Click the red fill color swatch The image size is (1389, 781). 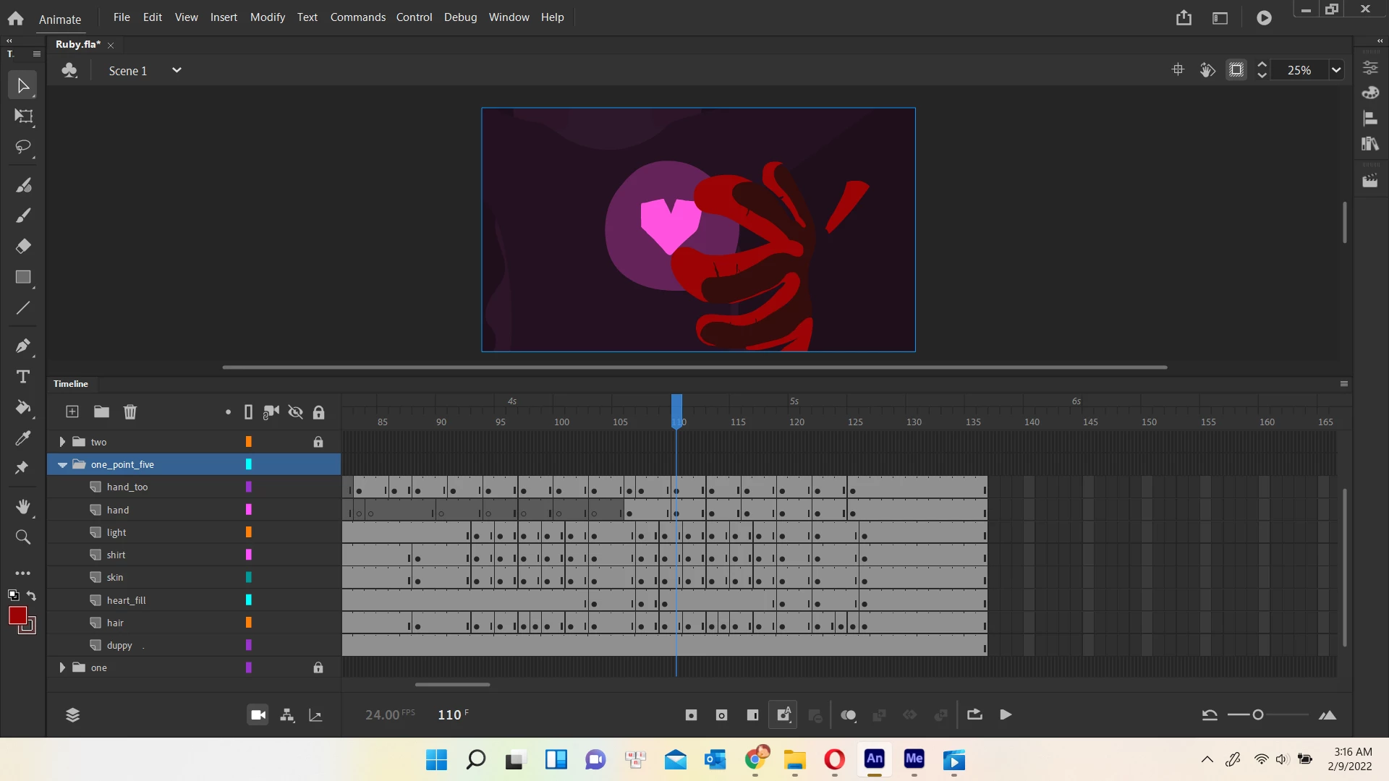point(17,615)
